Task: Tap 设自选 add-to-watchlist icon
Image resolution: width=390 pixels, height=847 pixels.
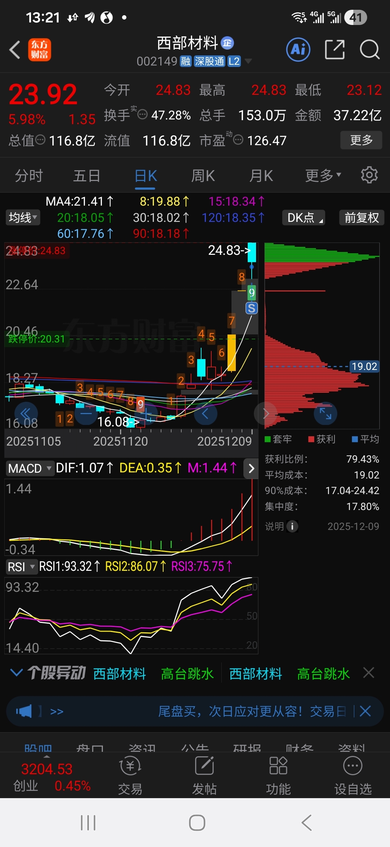Action: (x=353, y=776)
